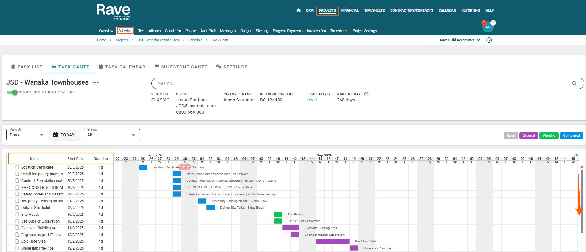Open the View By Days dropdown
This screenshot has height=252, width=586.
pyautogui.click(x=27, y=135)
